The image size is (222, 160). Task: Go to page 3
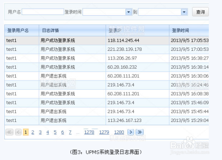point(40,132)
